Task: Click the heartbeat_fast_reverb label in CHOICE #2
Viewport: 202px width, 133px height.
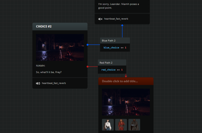Action: click(x=54, y=83)
